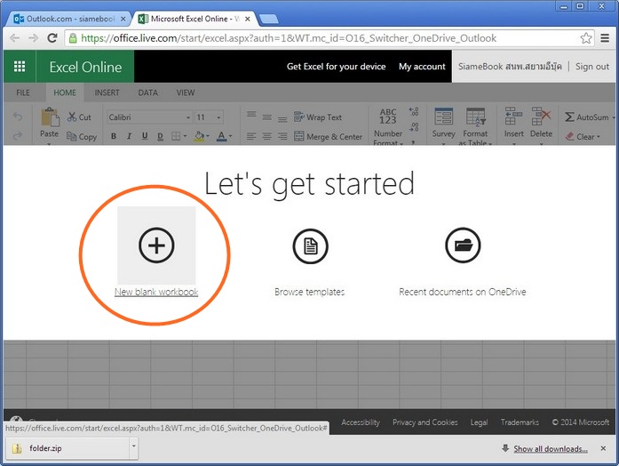619x466 pixels.
Task: Click Recent documents on OneDrive link
Action: 463,292
